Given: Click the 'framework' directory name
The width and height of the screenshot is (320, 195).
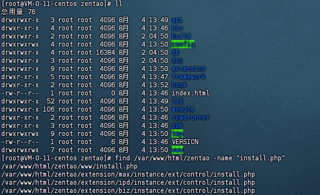Looking at the screenshot, I should point(188,77).
